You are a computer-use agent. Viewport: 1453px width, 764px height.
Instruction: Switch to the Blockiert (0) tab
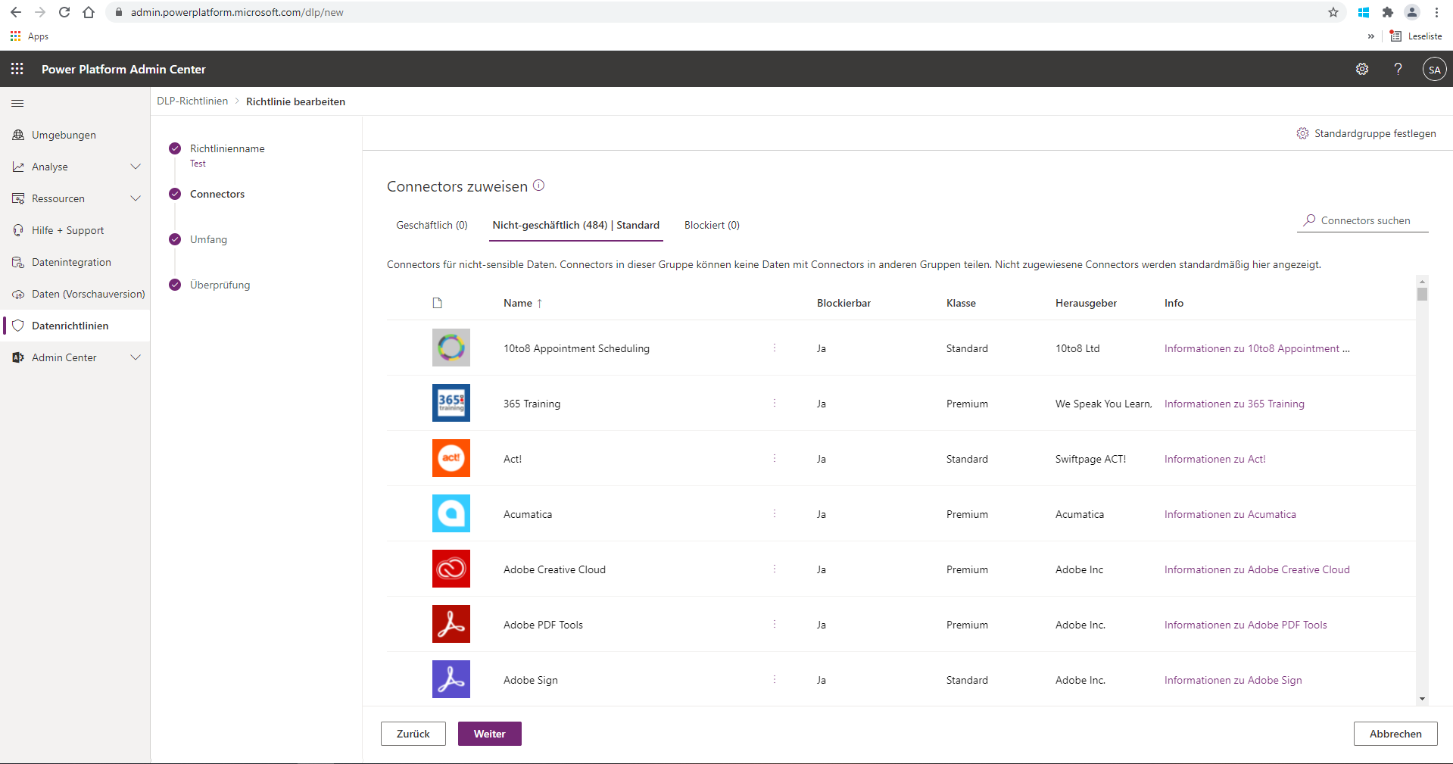[712, 225]
